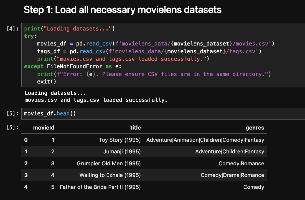The height and width of the screenshot is (200, 305).
Task: Click the movies_df read_csv assignment line
Action: coord(156,44)
